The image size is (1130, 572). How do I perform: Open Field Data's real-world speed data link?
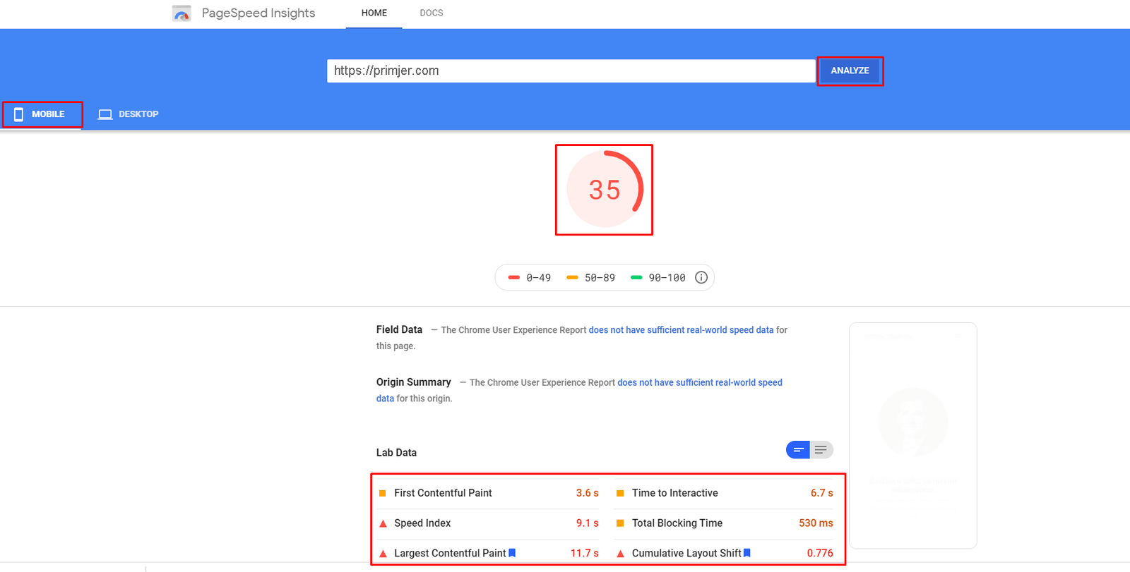681,330
